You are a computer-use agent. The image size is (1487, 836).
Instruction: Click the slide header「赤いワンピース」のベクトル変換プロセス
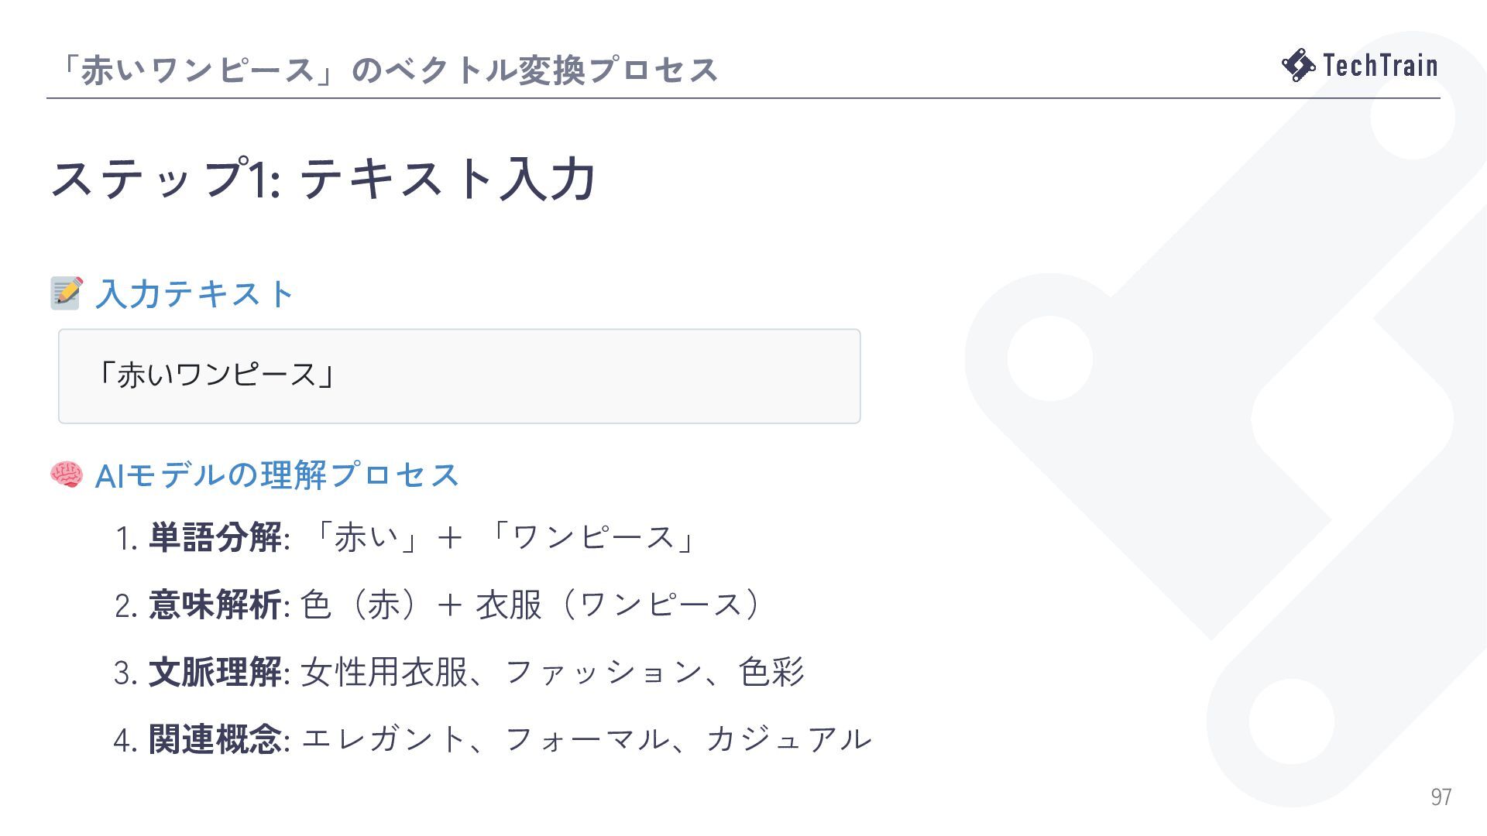coord(385,70)
